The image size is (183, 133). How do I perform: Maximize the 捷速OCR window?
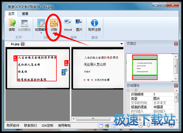(163, 5)
